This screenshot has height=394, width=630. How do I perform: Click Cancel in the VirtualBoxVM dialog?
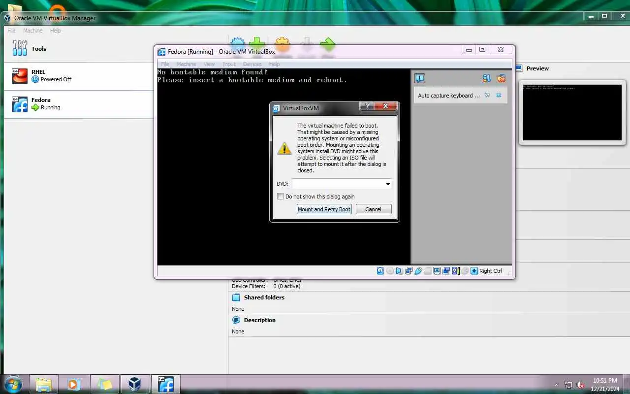tap(373, 209)
